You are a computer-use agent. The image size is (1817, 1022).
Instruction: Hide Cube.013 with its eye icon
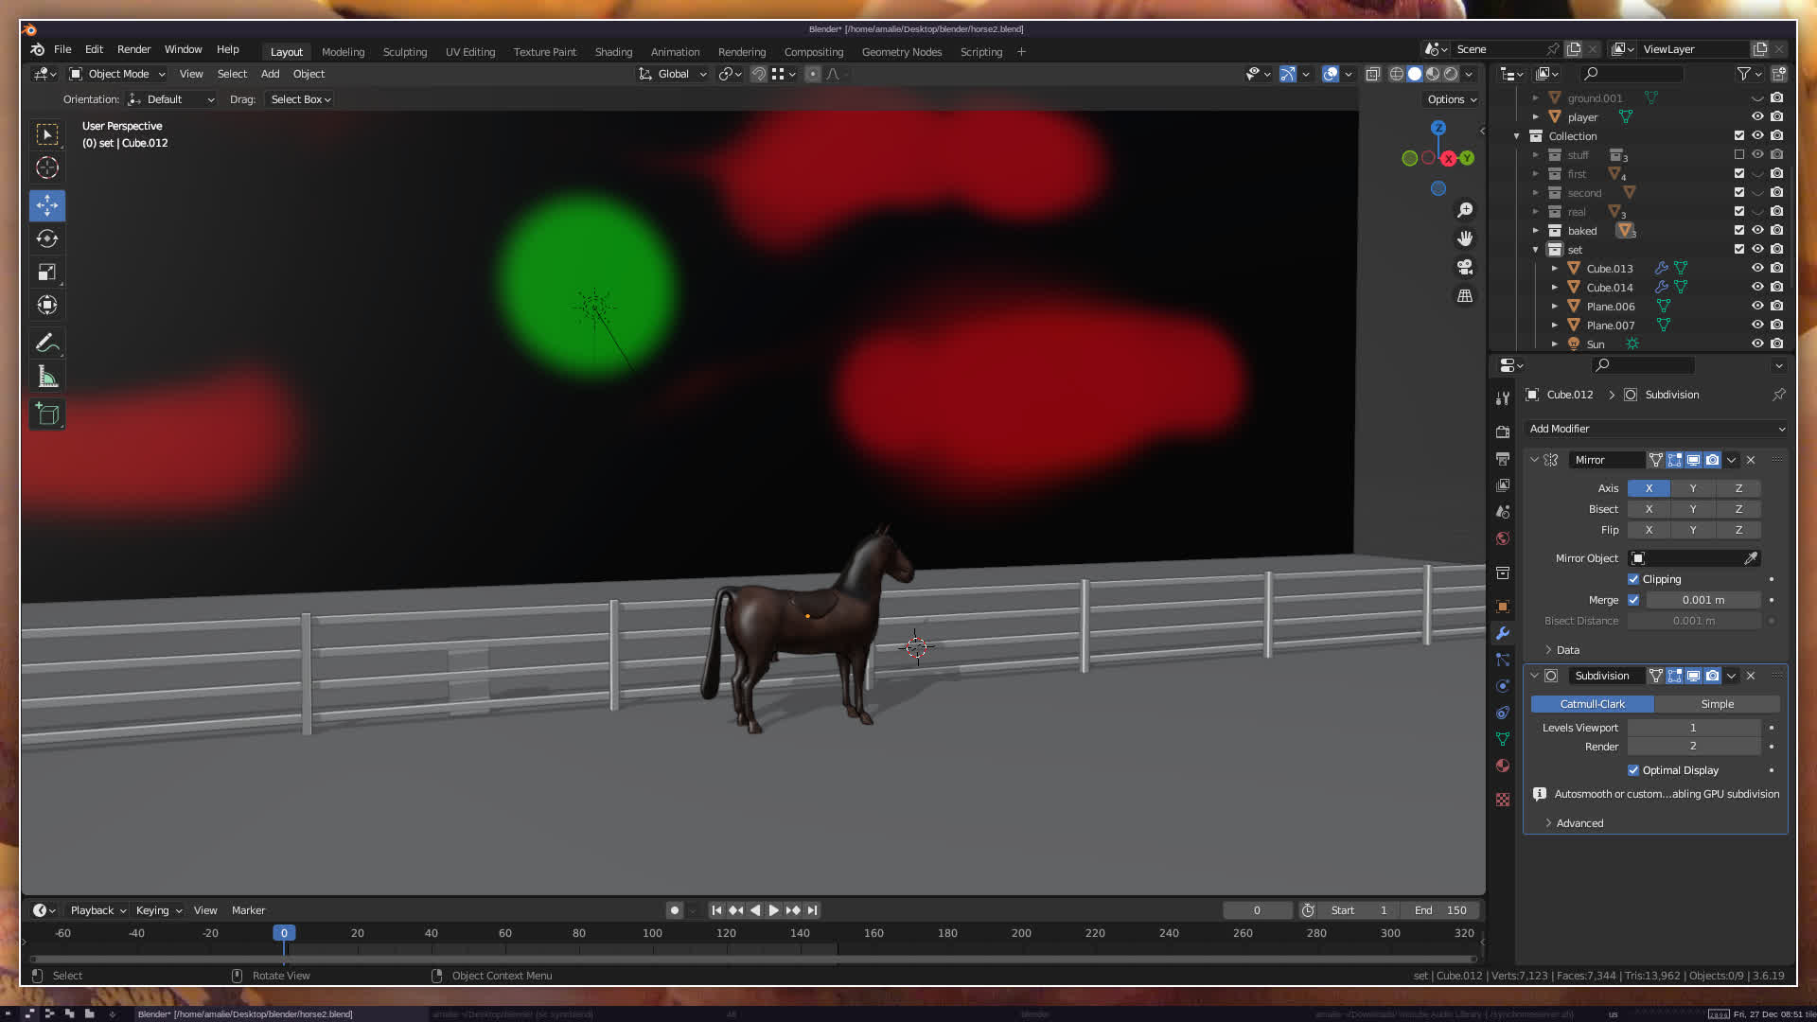coord(1757,268)
